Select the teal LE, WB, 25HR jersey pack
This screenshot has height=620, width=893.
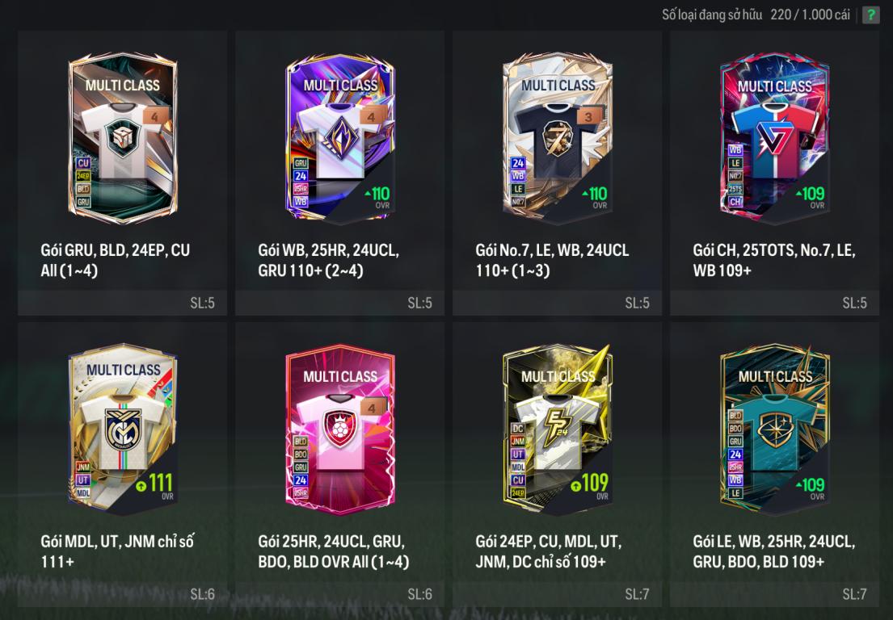[774, 429]
